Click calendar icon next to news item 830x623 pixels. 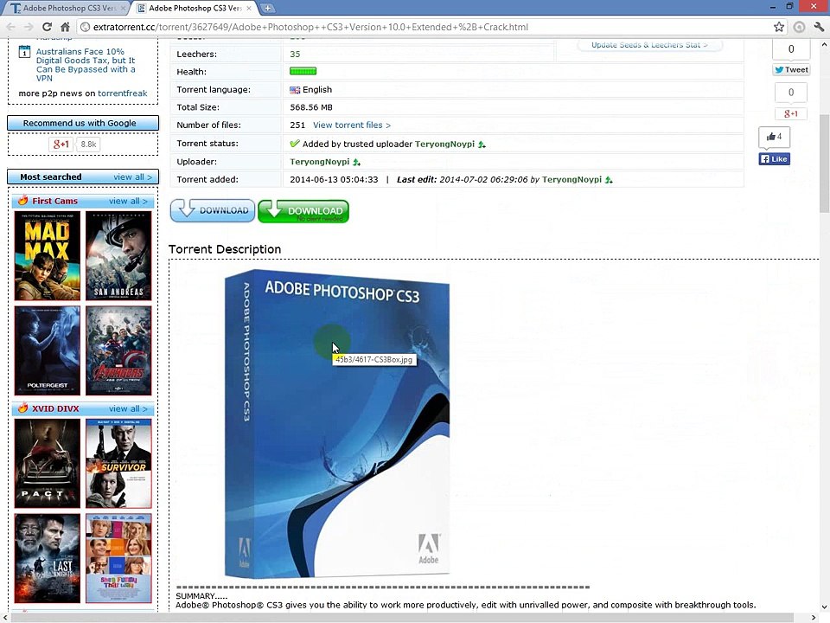24,52
